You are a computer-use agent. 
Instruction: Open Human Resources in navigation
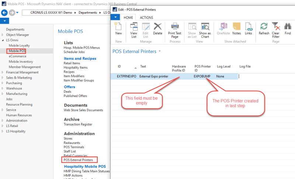(x=19, y=115)
